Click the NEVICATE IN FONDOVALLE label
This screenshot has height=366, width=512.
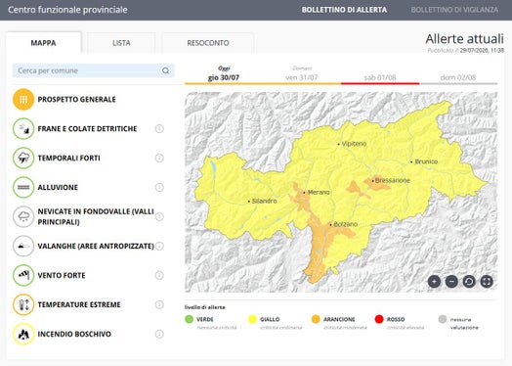(x=96, y=216)
